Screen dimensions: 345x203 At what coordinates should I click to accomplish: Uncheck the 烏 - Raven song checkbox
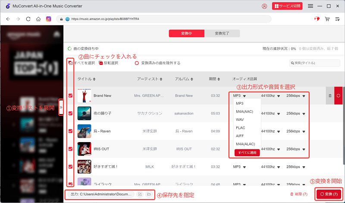70,131
